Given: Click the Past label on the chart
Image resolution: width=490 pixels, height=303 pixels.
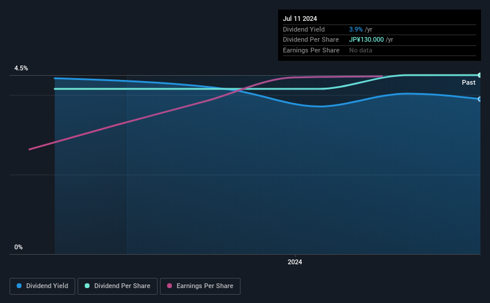Looking at the screenshot, I should 469,82.
